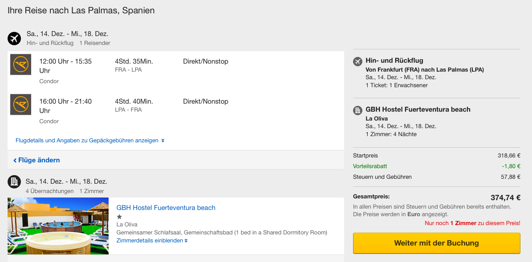The width and height of the screenshot is (532, 262).
Task: Open the blue GBH Hostel Fuerteventura beach link
Action: [x=166, y=208]
